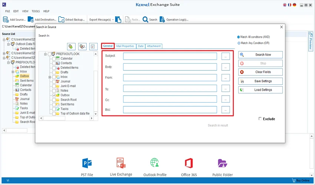315x185 pixels.
Task: Open the Outlook Profile source icon
Action: (155, 163)
